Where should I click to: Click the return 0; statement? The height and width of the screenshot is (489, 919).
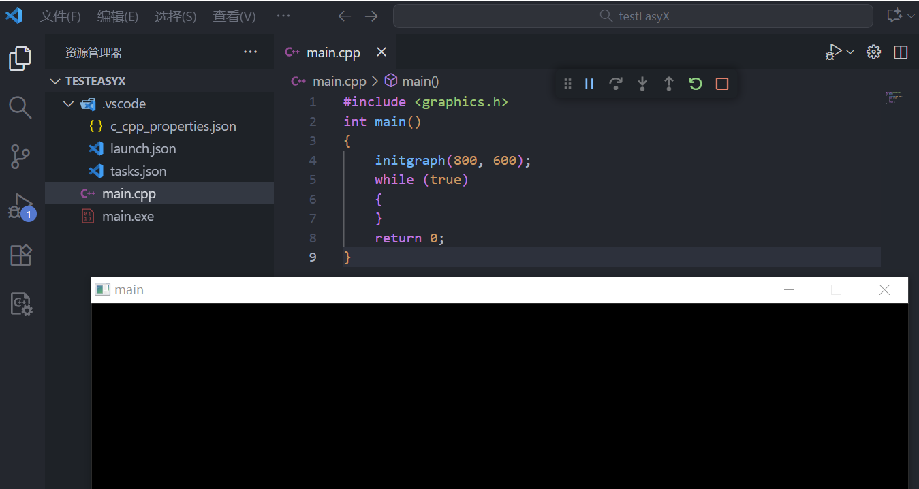tap(409, 238)
